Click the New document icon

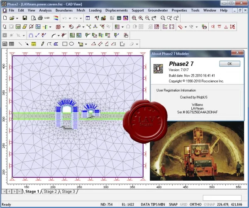(x=5, y=18)
